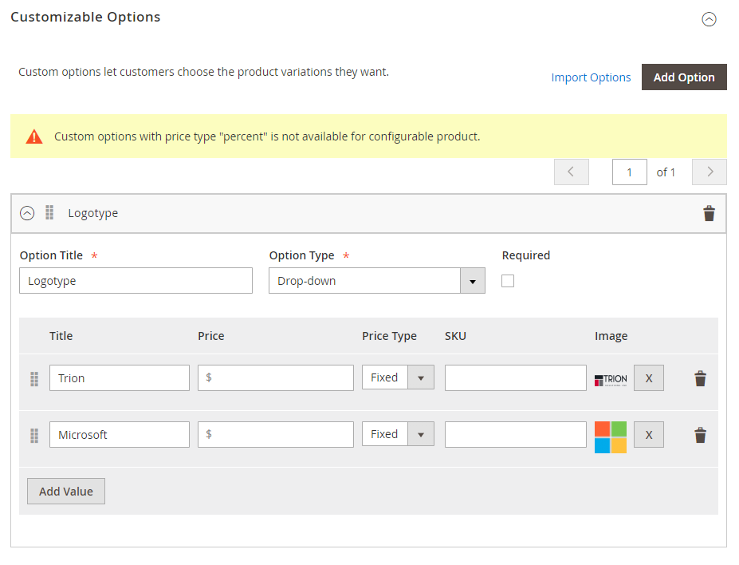The width and height of the screenshot is (739, 565).
Task: Open the Price Type dropdown for Trion
Action: pos(398,377)
